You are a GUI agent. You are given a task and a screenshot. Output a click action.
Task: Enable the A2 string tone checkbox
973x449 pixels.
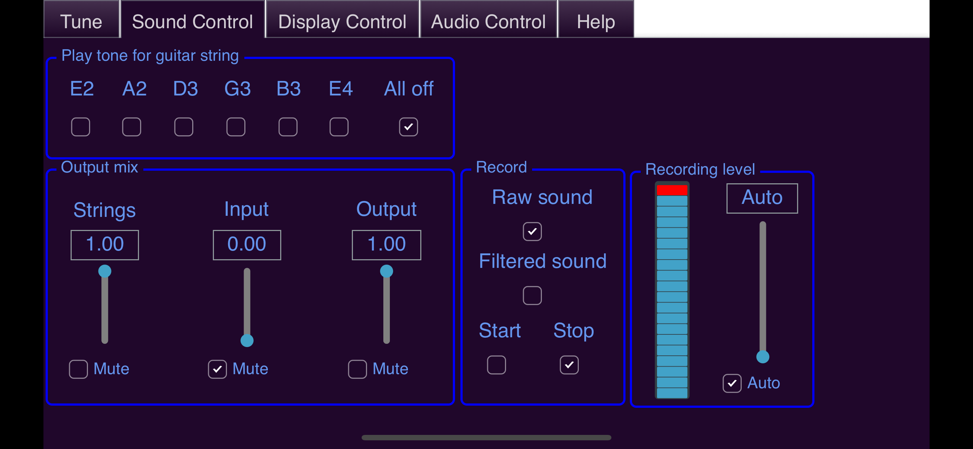click(x=131, y=127)
